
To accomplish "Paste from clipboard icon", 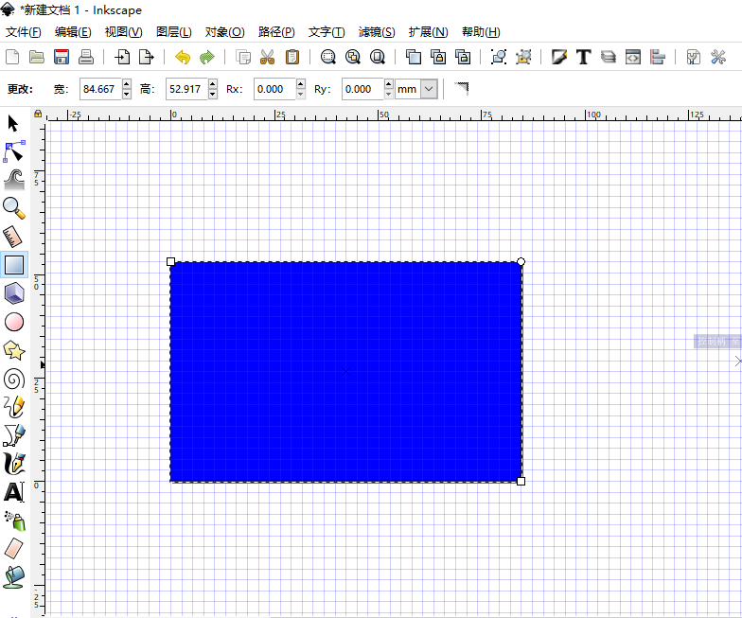I will point(292,57).
